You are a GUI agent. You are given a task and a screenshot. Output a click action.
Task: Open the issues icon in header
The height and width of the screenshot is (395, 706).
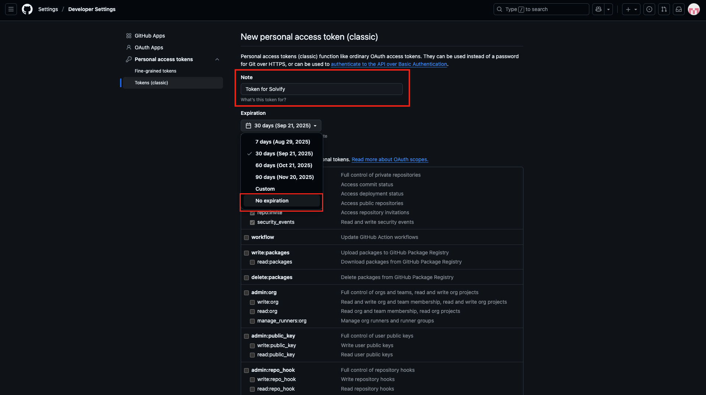click(649, 9)
